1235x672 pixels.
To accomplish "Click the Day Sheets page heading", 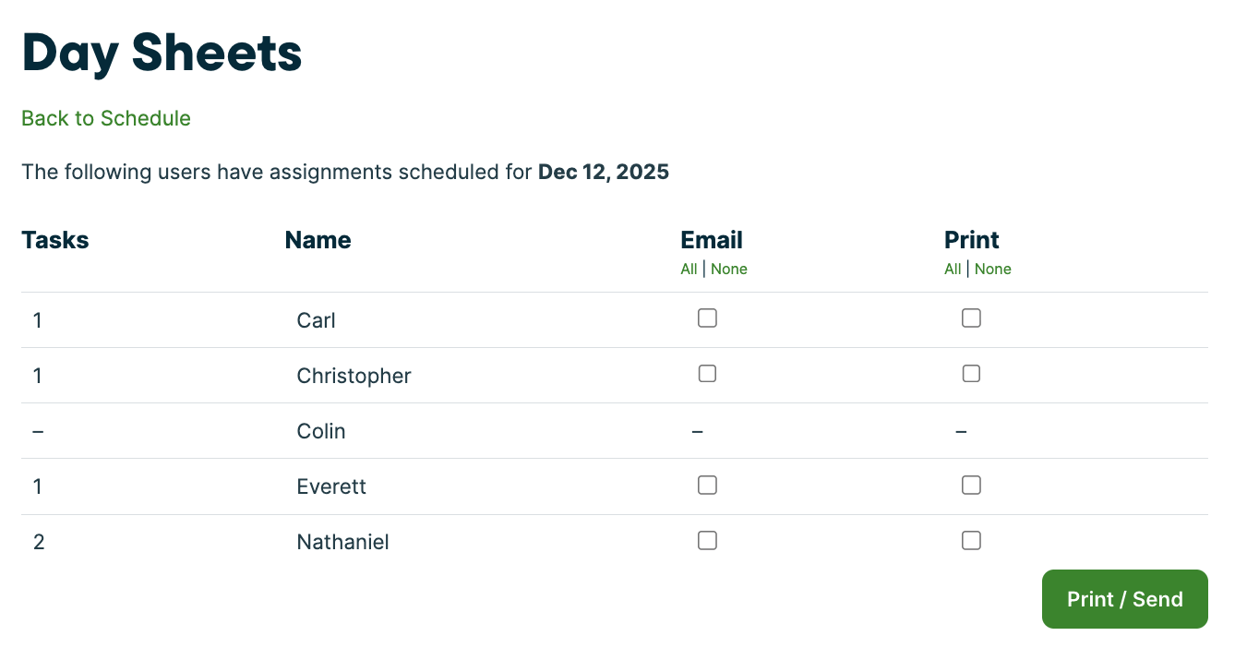I will point(162,53).
